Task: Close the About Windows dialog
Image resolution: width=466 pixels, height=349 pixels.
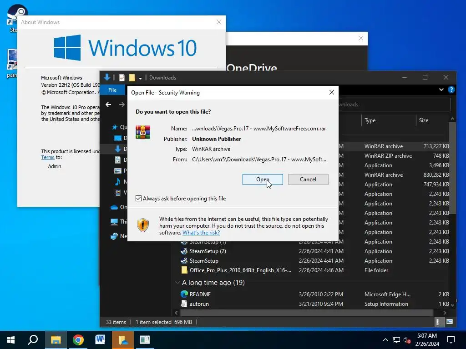Action: (219, 22)
